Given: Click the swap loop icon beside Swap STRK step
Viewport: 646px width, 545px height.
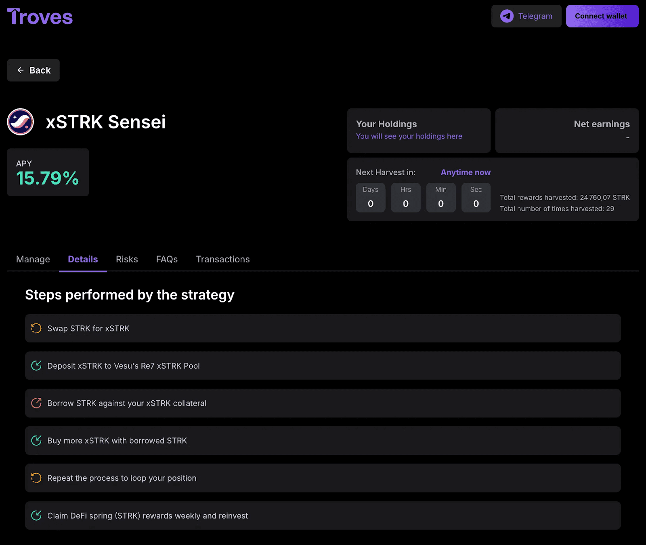Looking at the screenshot, I should [x=36, y=328].
